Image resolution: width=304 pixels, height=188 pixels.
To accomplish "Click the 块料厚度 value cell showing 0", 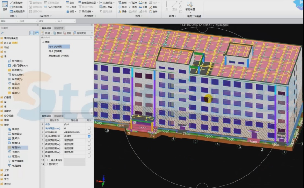I will click(74, 128).
